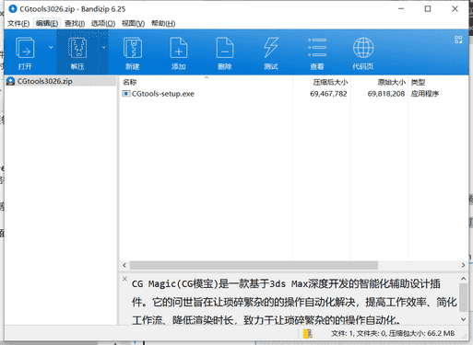Close the archive comment panel
The image size is (473, 345).
124,279
